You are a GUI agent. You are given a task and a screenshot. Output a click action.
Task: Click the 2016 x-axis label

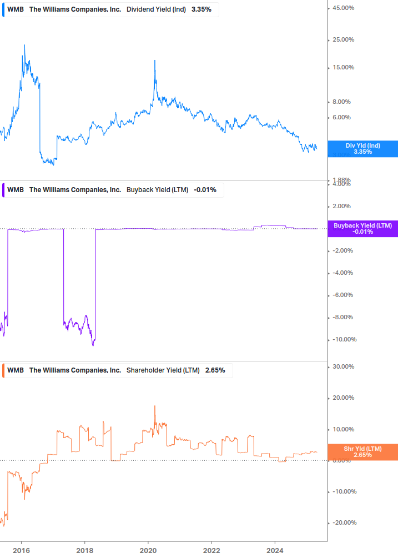pyautogui.click(x=21, y=551)
